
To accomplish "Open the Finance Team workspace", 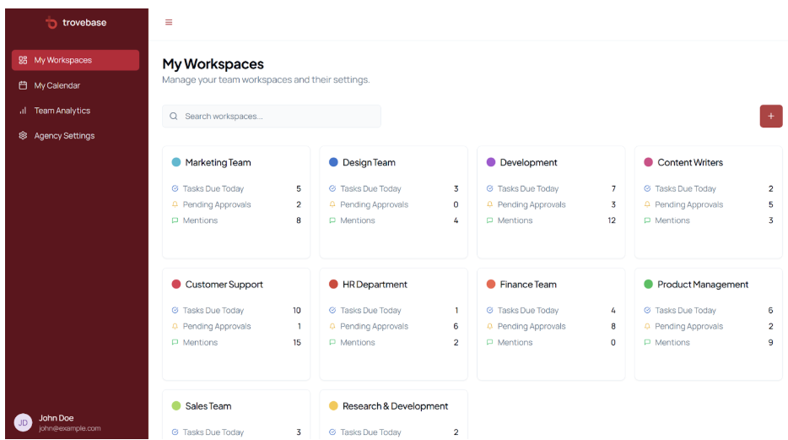I will tap(551, 323).
